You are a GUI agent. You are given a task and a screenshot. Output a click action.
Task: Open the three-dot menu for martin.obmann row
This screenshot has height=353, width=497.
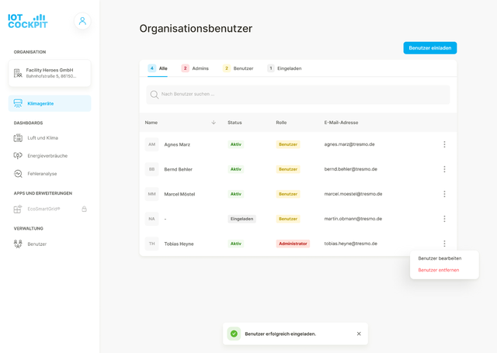[x=444, y=219]
